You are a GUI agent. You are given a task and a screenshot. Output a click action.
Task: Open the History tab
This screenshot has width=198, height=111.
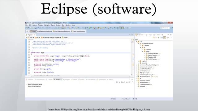[x=81, y=80]
